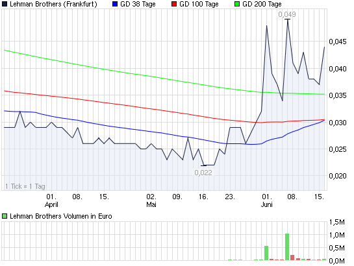Click the '01. Juni' date label
This screenshot has height=266, width=354.
click(267, 200)
